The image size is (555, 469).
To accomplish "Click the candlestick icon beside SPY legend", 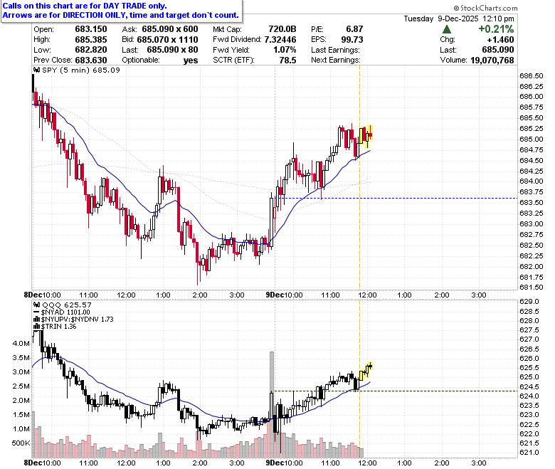I will (37, 70).
